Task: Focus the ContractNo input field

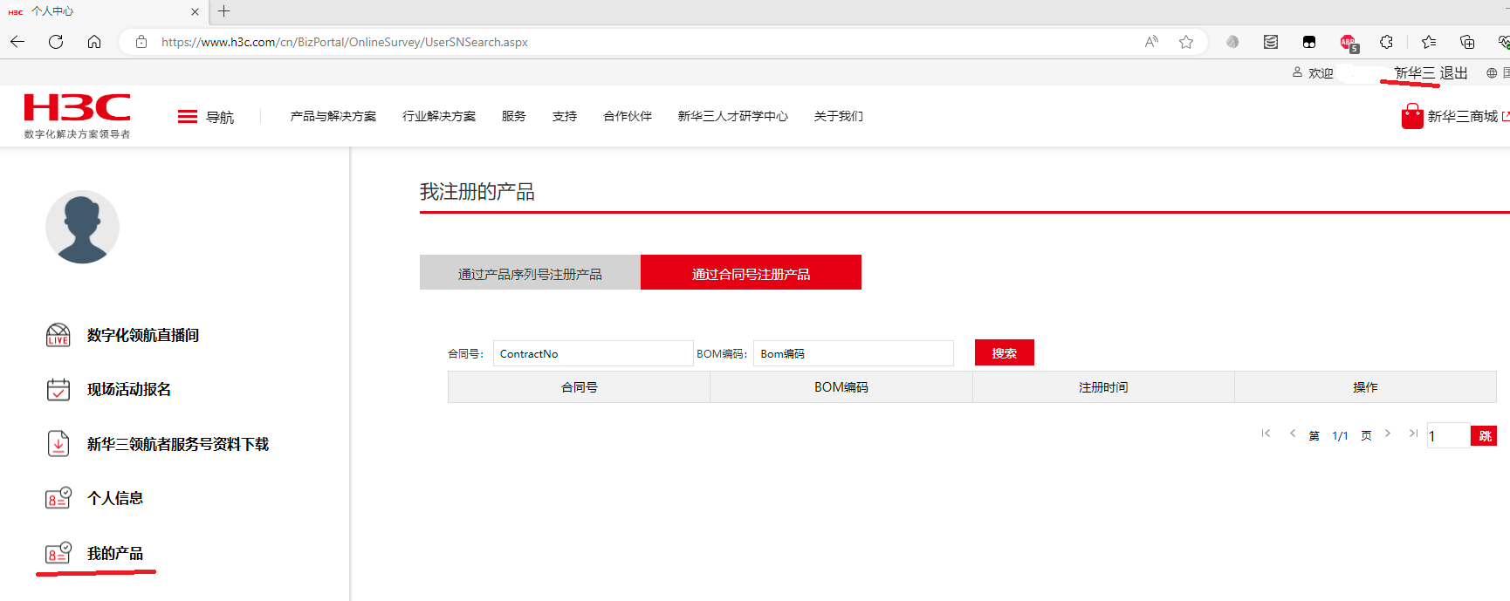Action: click(593, 353)
